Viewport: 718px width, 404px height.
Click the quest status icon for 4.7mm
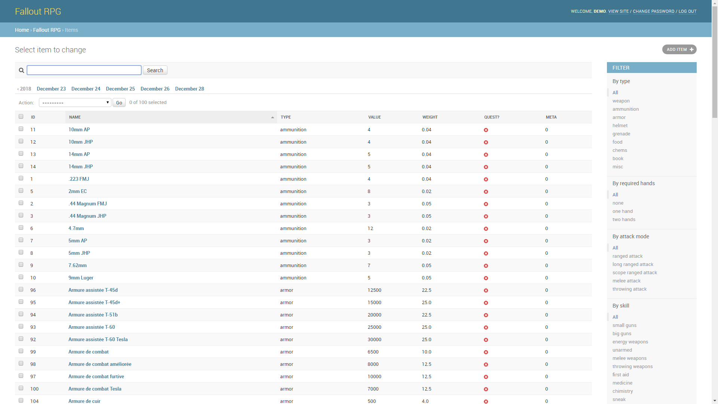pos(486,229)
